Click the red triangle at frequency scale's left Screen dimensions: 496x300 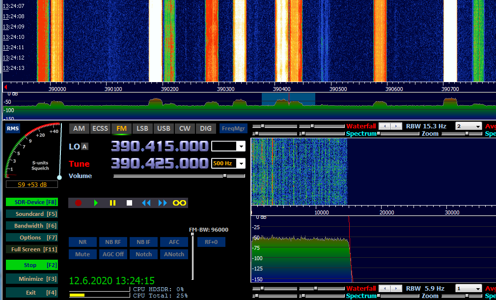point(5,87)
